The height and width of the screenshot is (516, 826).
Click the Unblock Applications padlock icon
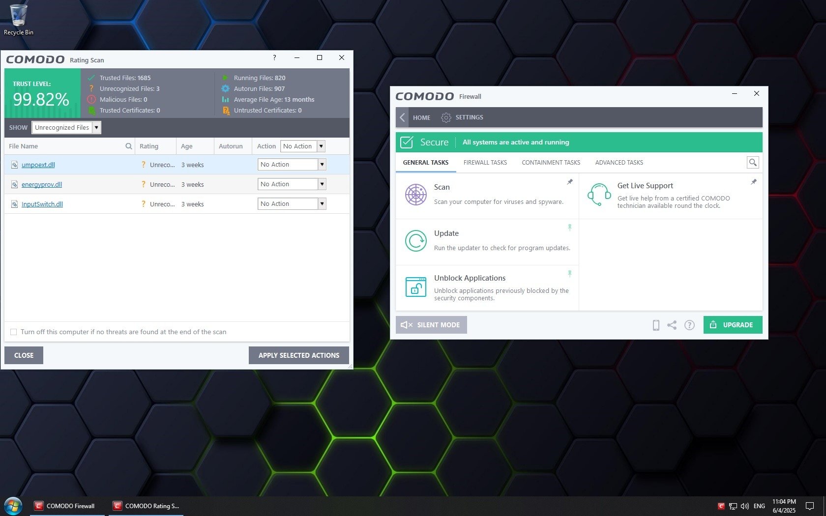click(x=415, y=287)
